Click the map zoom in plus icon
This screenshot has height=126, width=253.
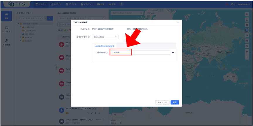(247, 51)
